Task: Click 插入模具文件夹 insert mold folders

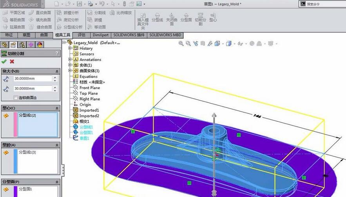Action: (x=143, y=21)
